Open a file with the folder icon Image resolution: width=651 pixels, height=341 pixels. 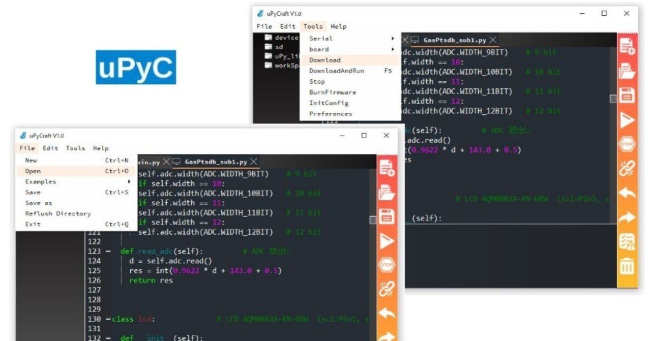tap(627, 70)
